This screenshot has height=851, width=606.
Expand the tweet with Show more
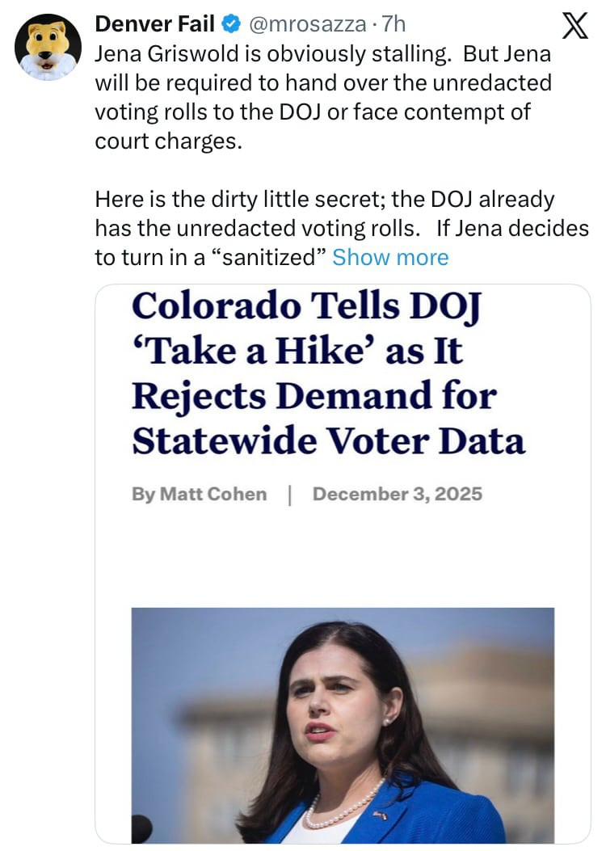[x=390, y=257]
